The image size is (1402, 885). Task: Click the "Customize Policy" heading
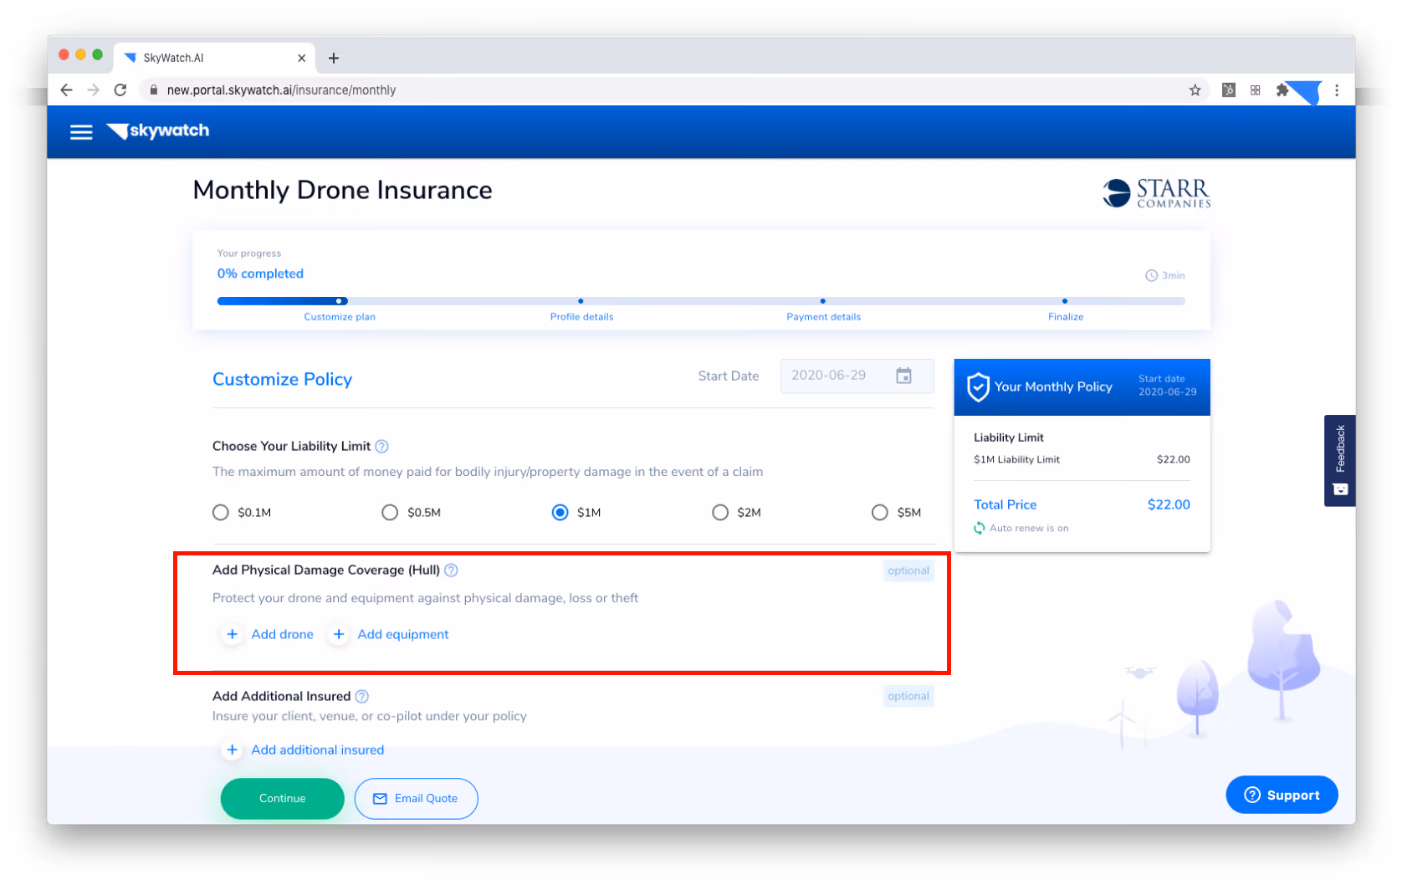point(283,380)
